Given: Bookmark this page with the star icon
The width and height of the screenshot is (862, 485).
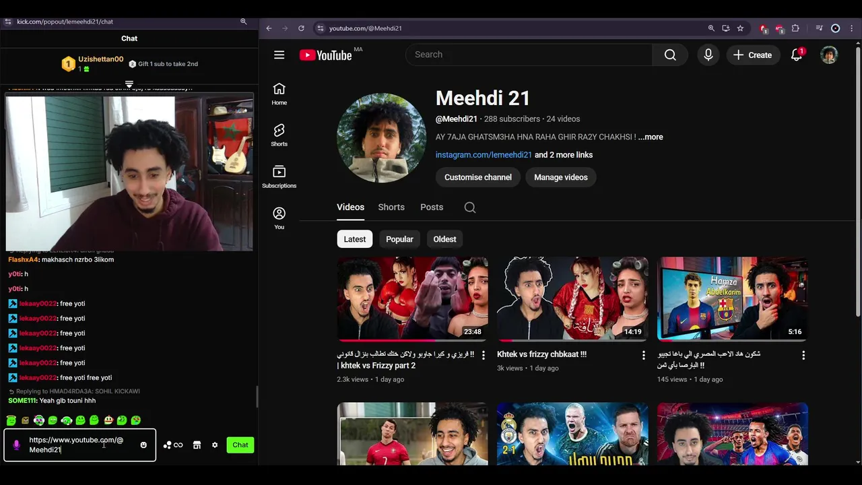Looking at the screenshot, I should (x=740, y=28).
